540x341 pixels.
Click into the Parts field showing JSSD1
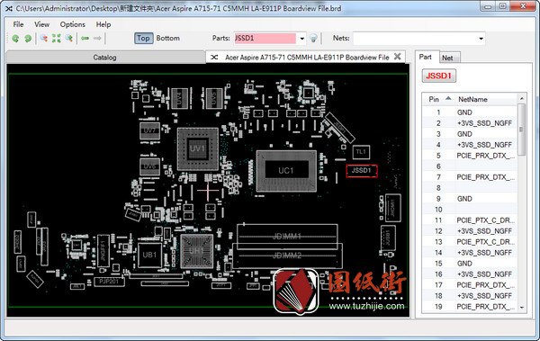265,39
